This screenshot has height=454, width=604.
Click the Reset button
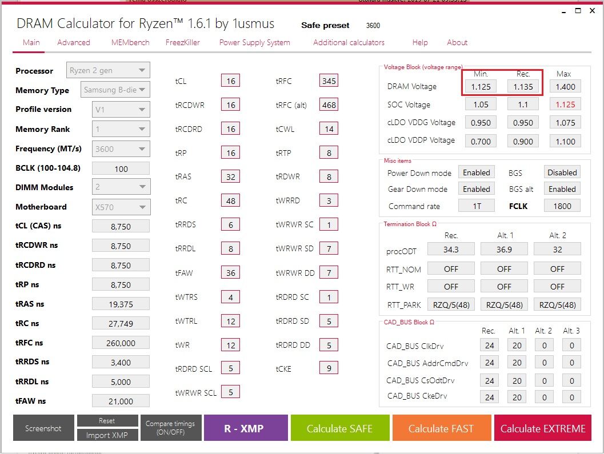point(107,420)
